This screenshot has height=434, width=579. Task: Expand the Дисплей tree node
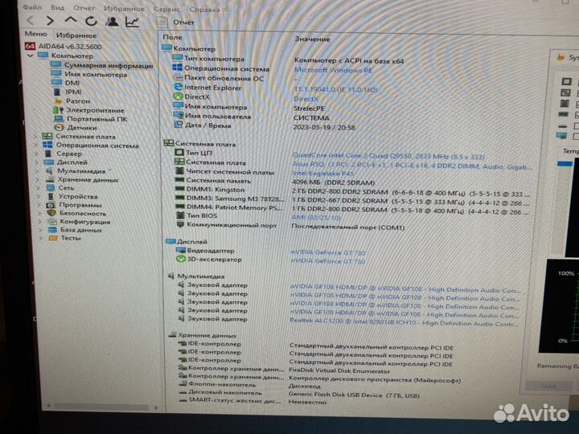[x=38, y=162]
